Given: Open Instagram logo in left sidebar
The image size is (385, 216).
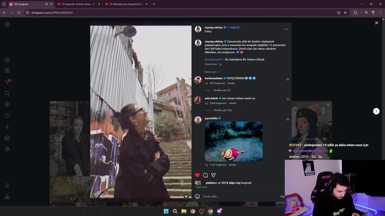Looking at the screenshot, I should click(x=7, y=25).
